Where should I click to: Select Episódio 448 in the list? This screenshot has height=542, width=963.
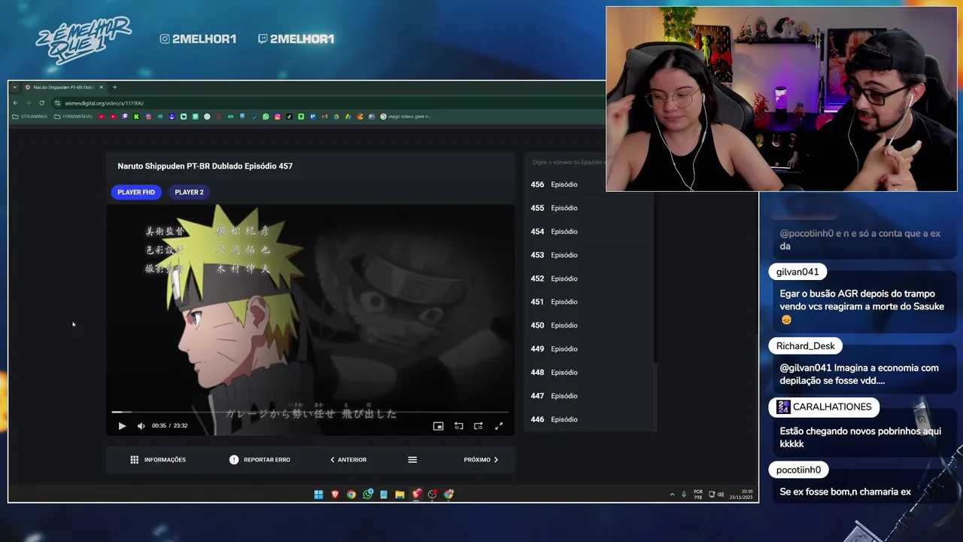tap(590, 373)
